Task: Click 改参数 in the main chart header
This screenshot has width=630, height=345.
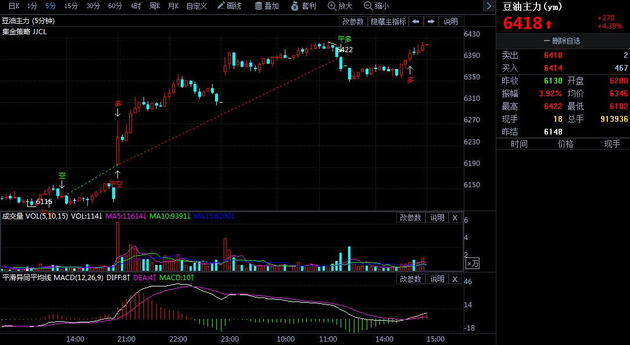Action: coord(353,21)
